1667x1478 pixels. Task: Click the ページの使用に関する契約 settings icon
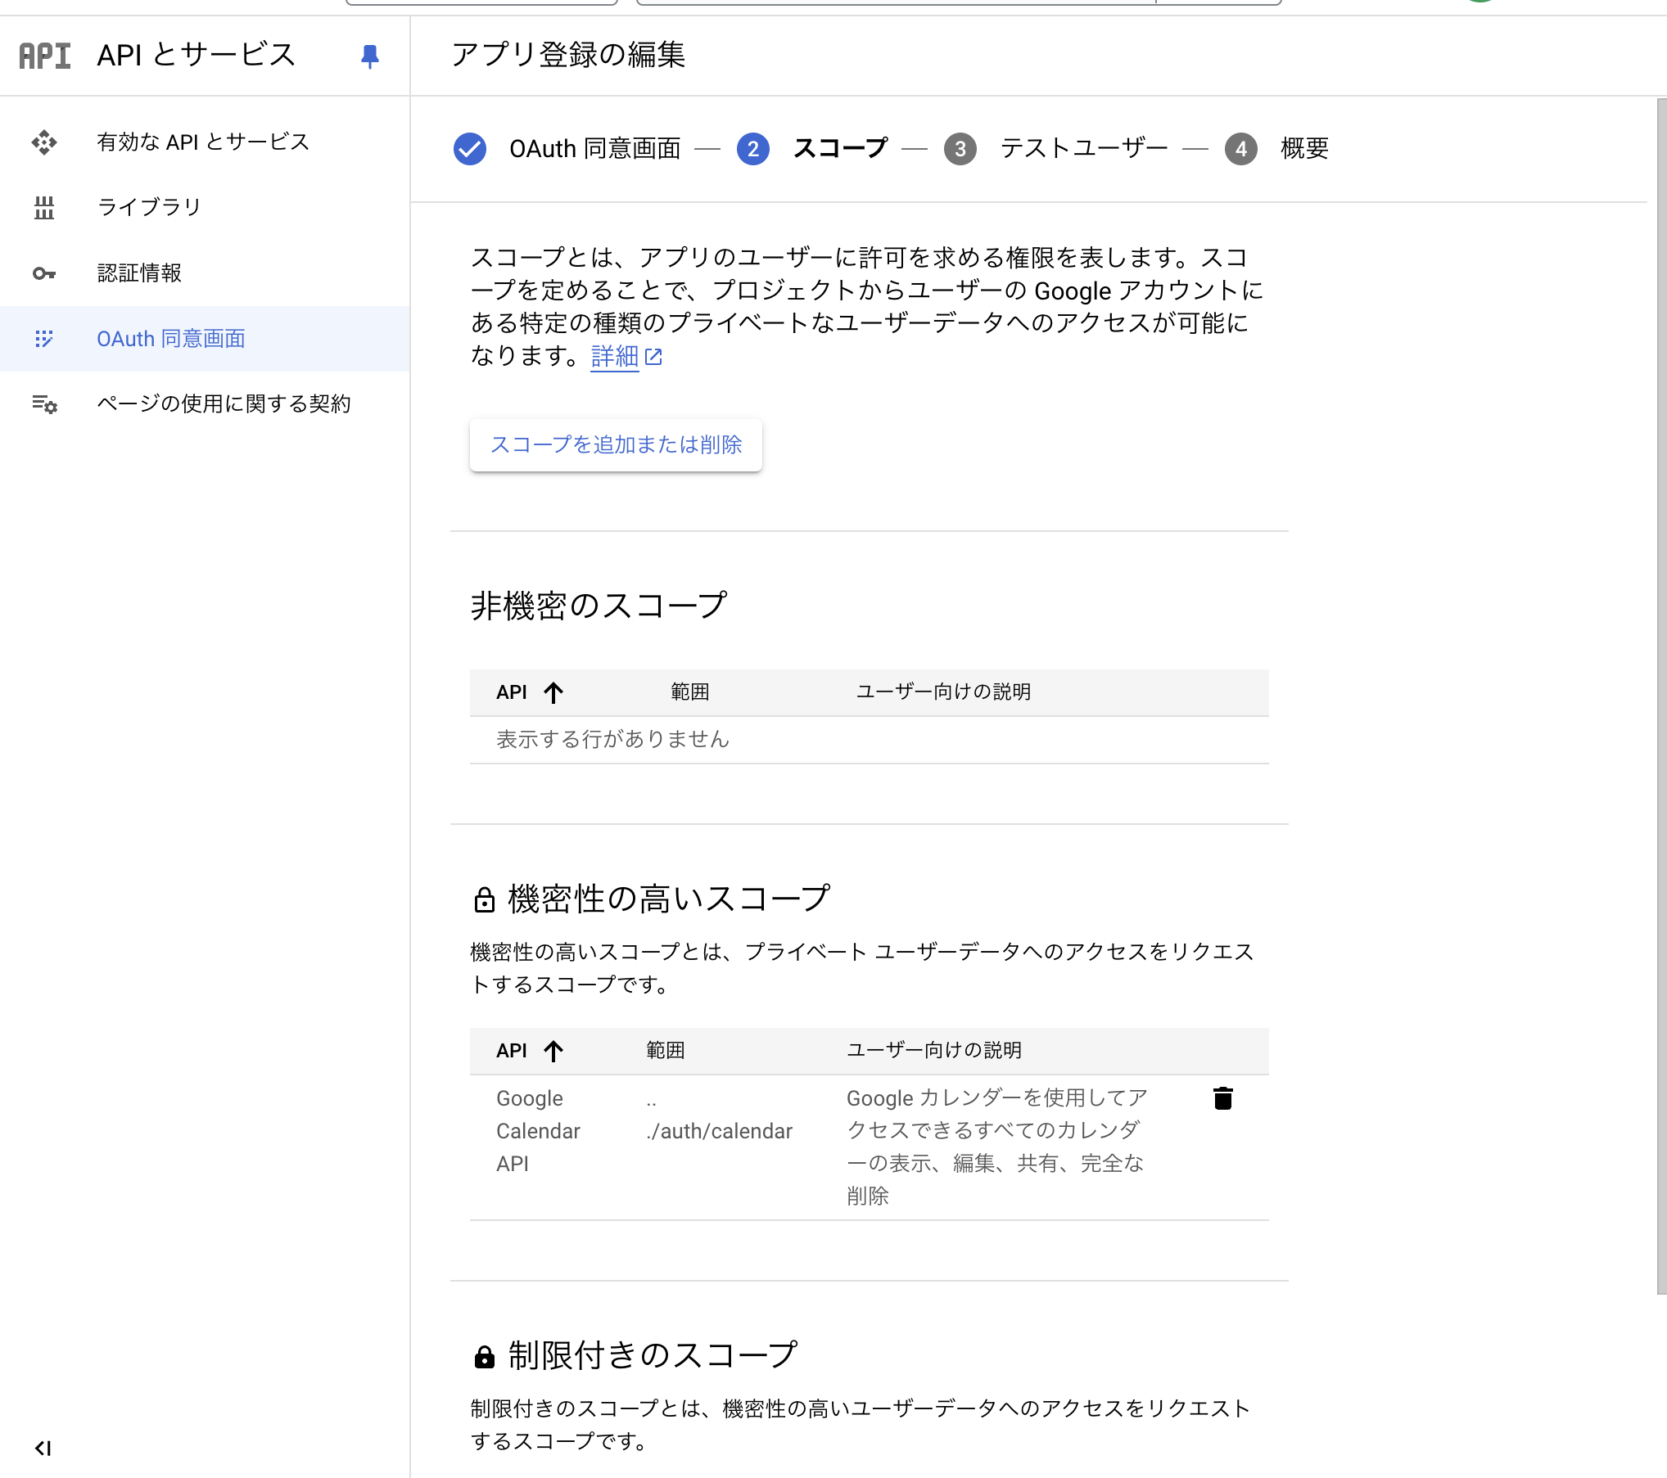(44, 403)
